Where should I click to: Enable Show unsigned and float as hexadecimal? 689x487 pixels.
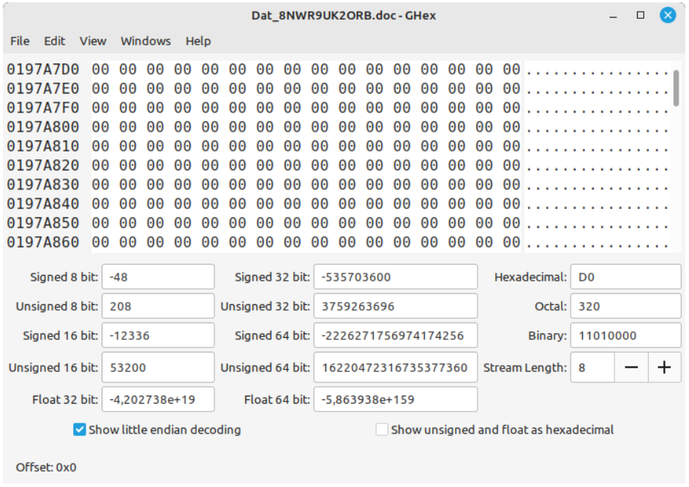[382, 430]
